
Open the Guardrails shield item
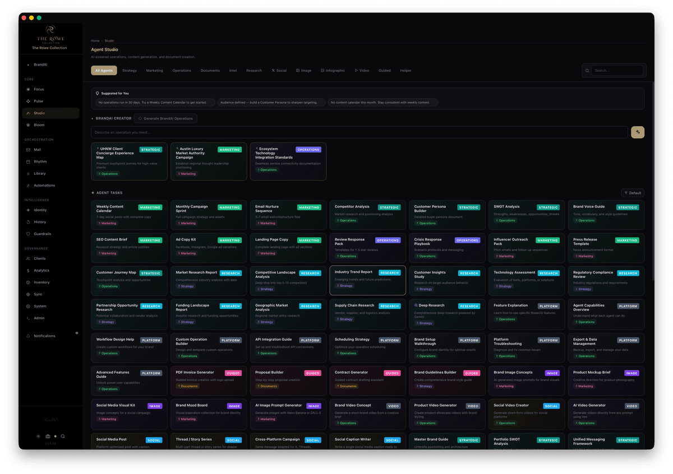(x=42, y=234)
